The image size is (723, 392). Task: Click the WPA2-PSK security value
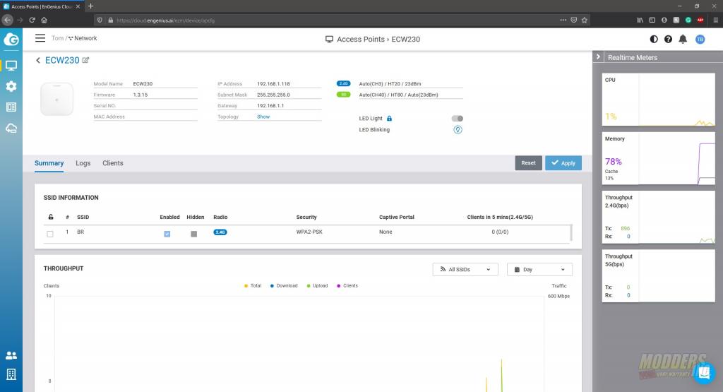(x=309, y=232)
